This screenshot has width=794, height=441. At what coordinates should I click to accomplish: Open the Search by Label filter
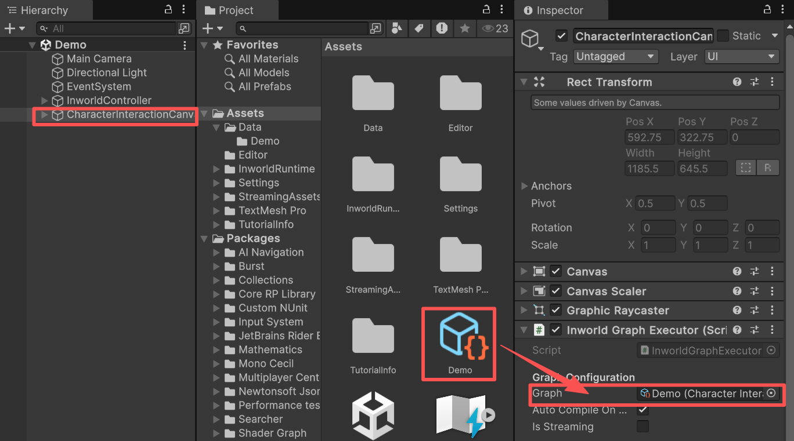pyautogui.click(x=419, y=28)
